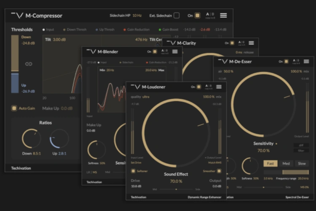Click the LR | MS switch in M-Blender
316x211 pixels.
point(92,172)
